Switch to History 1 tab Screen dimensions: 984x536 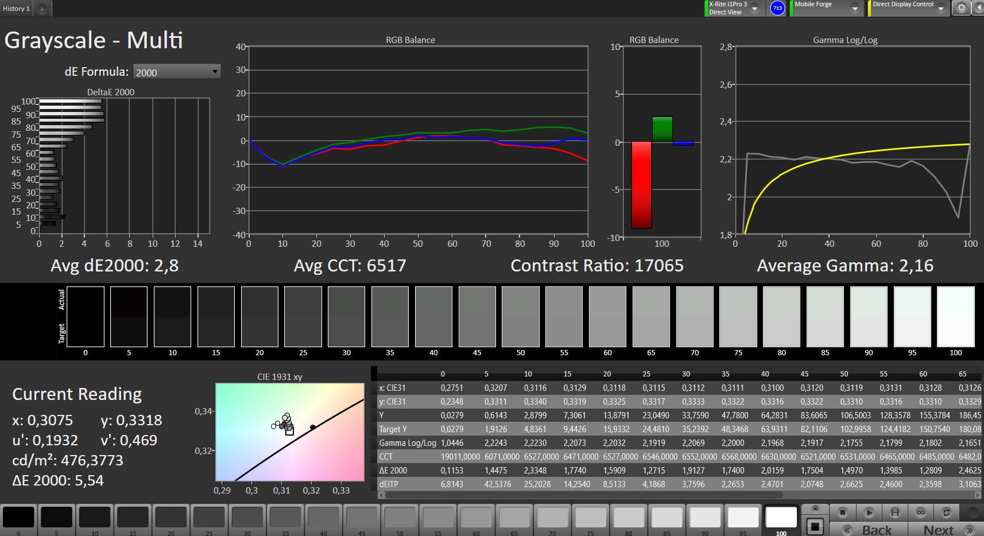17,9
